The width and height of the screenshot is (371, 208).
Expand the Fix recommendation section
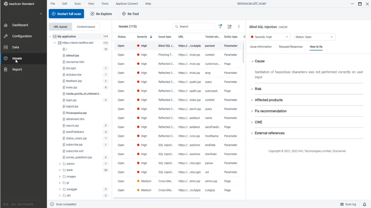(270, 111)
